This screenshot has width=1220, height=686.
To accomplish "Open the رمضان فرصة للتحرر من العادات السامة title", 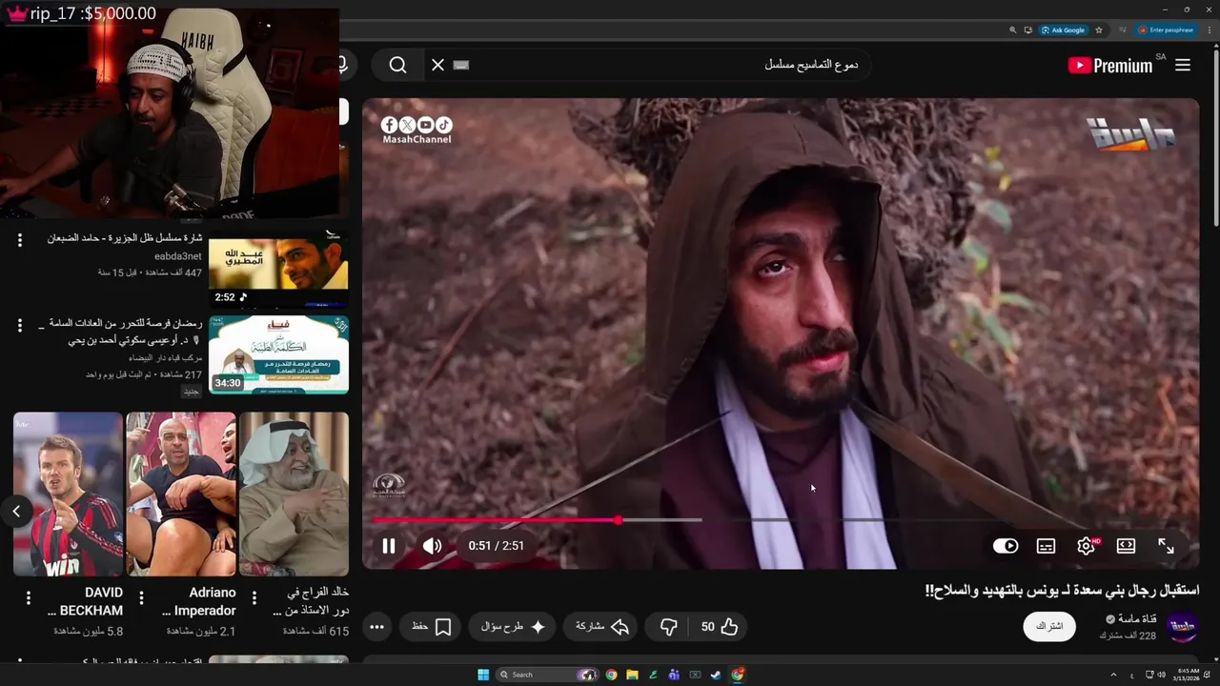I will [x=120, y=332].
